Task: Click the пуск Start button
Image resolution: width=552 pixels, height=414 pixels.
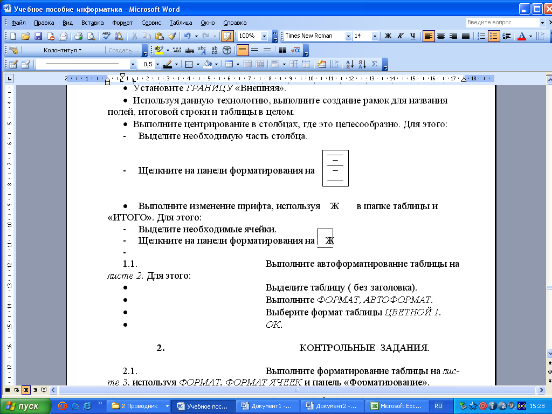Action: [x=25, y=406]
